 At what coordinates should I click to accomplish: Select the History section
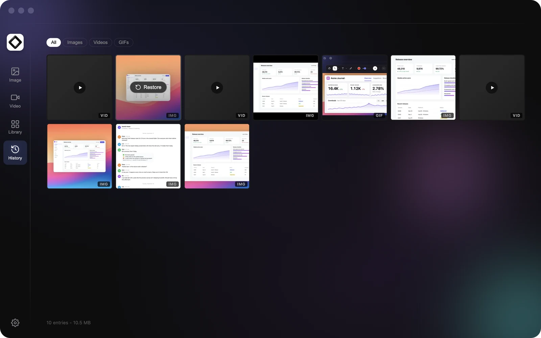(x=15, y=153)
